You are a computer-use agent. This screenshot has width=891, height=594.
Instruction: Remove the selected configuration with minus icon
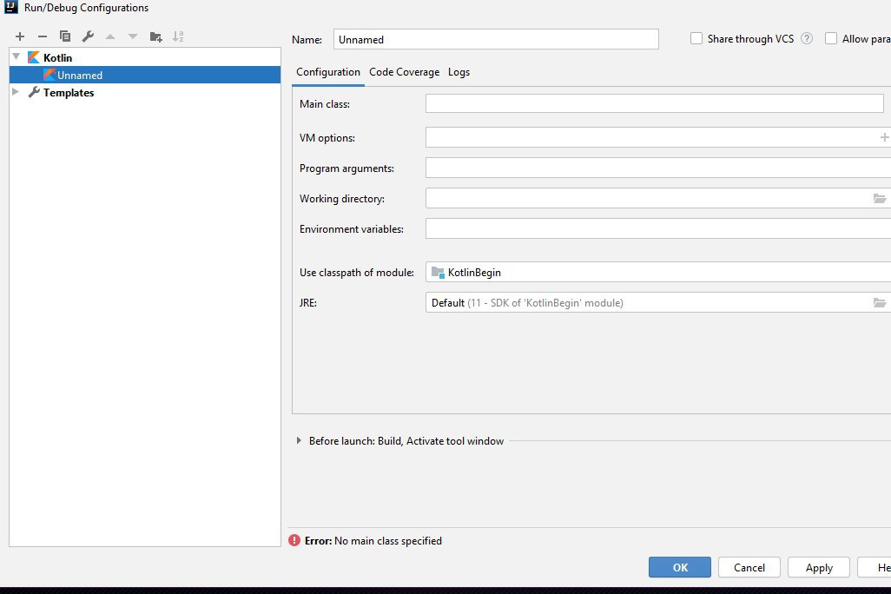(x=43, y=36)
